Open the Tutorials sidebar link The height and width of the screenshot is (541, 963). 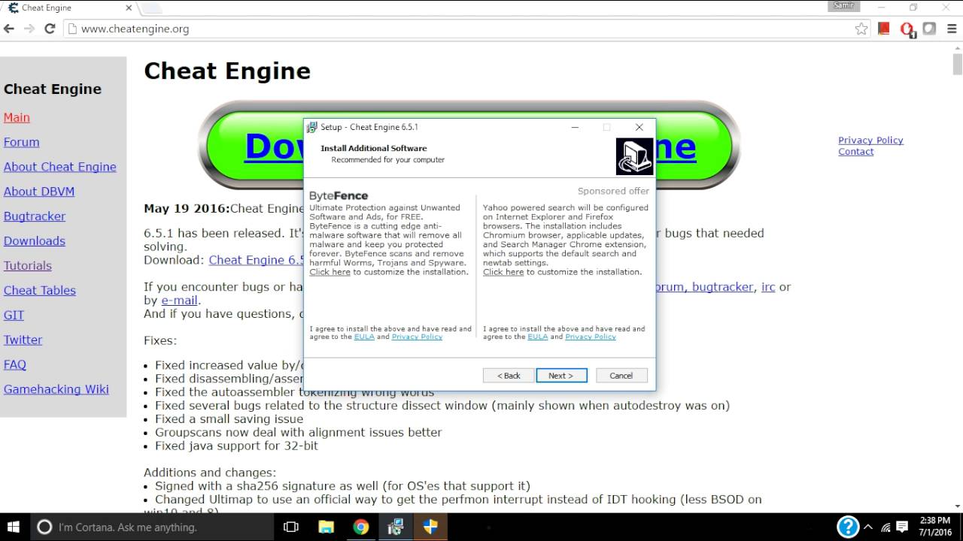coord(28,266)
